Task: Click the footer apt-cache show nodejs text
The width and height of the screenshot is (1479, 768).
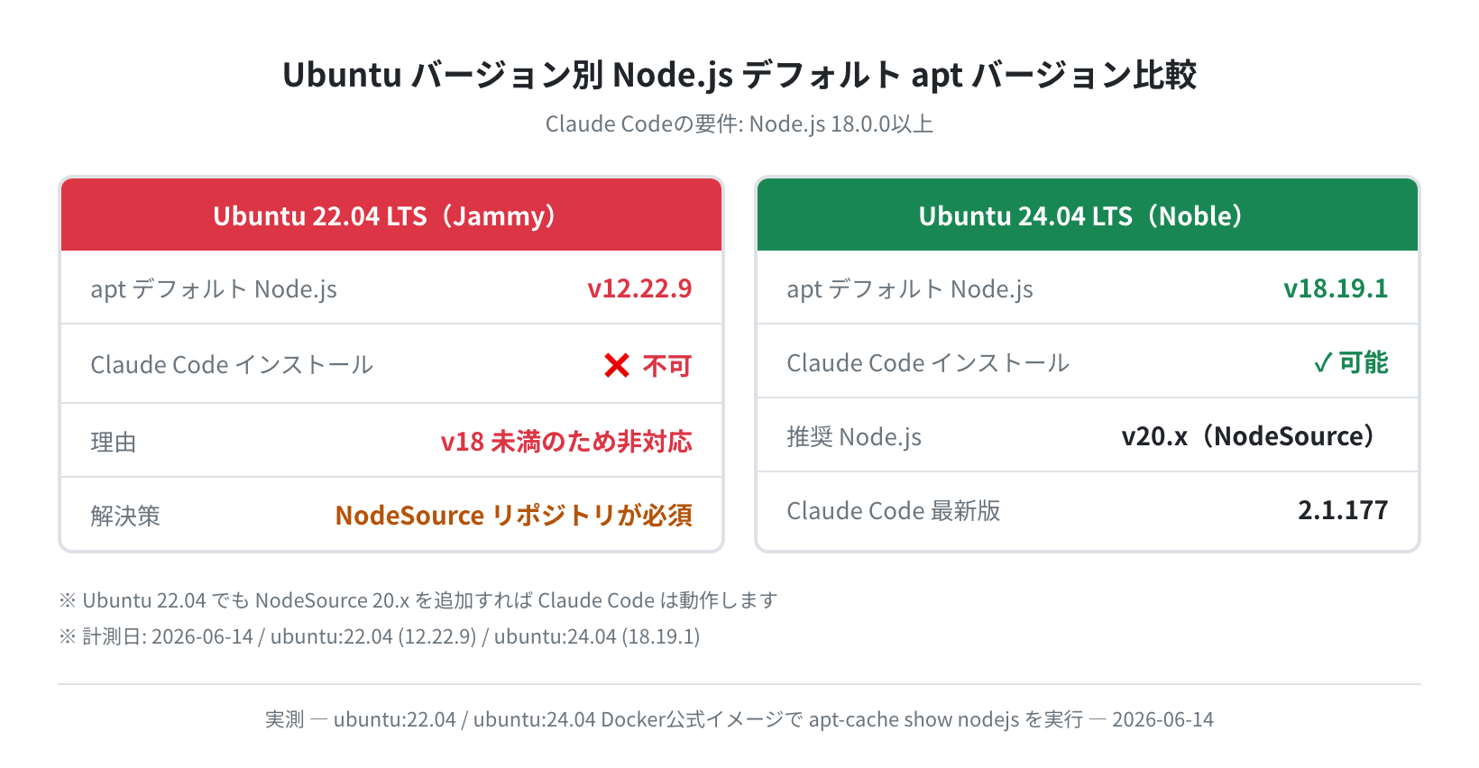Action: pos(914,719)
